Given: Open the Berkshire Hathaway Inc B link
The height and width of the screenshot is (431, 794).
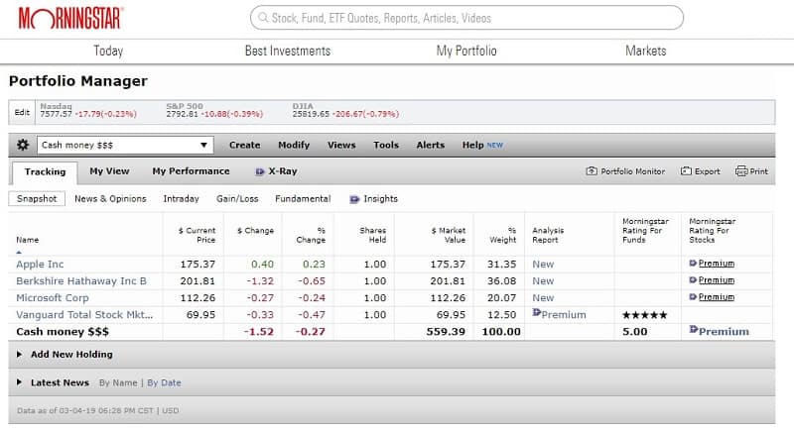Looking at the screenshot, I should pos(81,280).
